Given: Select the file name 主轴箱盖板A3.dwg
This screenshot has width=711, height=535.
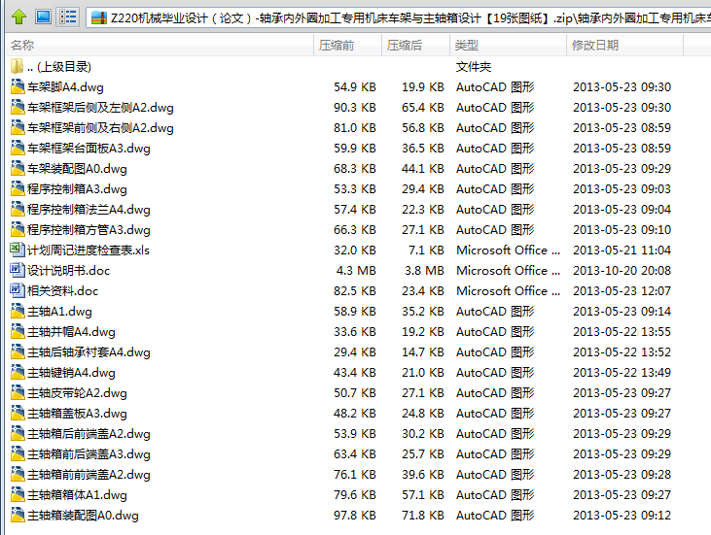Looking at the screenshot, I should (x=77, y=414).
